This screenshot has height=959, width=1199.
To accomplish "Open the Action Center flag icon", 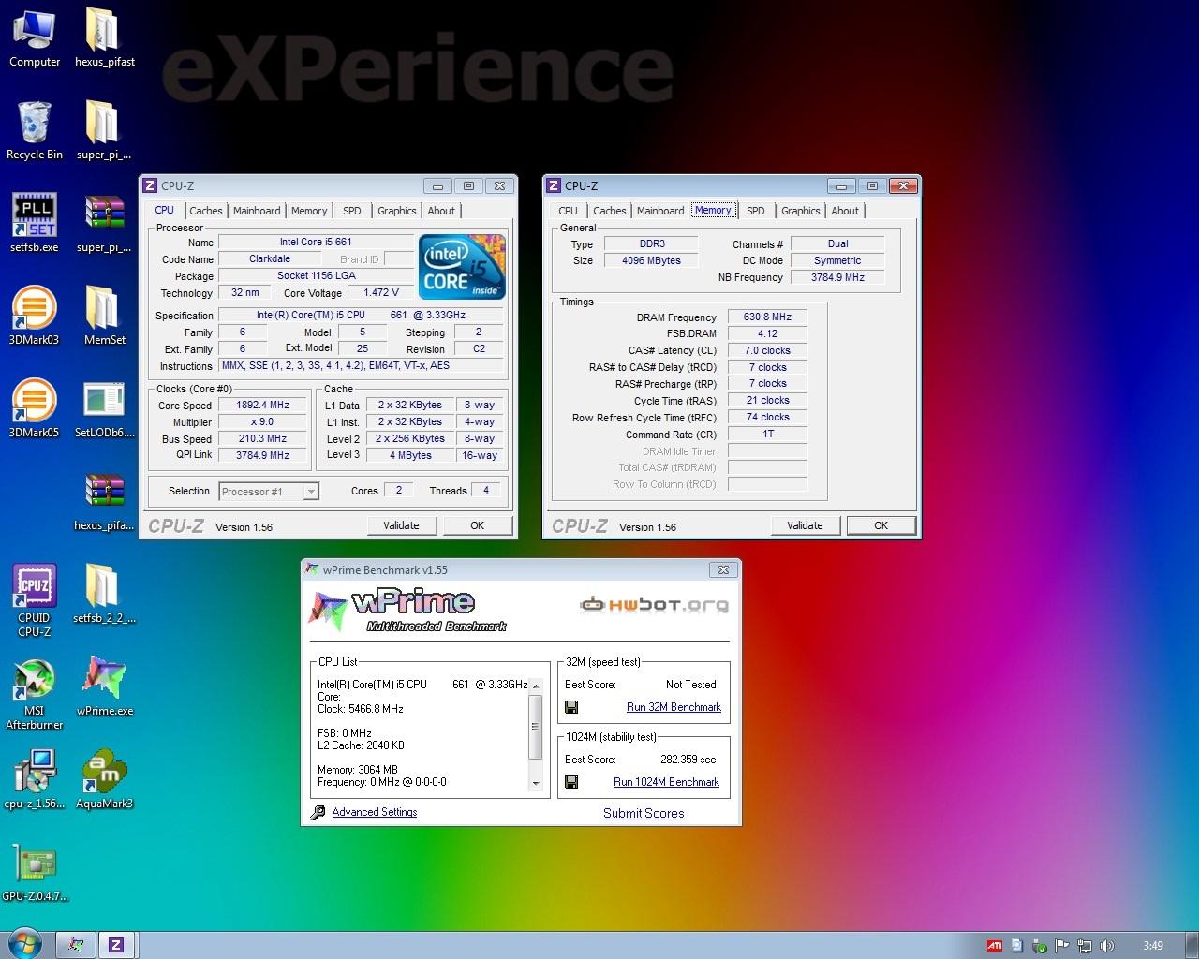I will pos(1062,946).
